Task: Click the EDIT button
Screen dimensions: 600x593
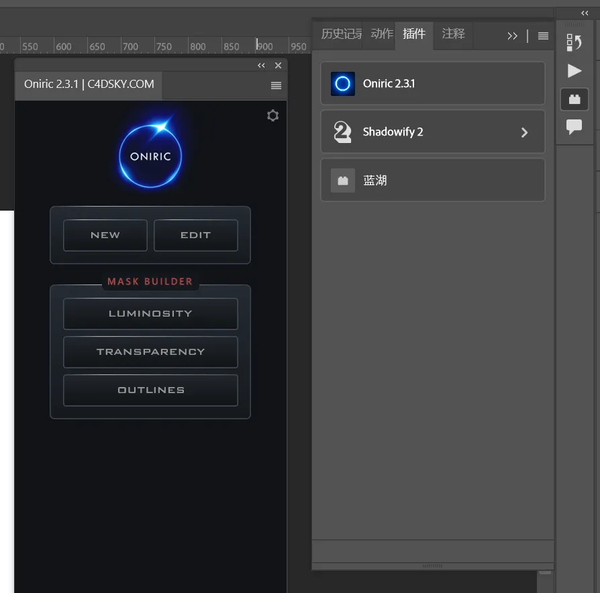Action: [196, 235]
